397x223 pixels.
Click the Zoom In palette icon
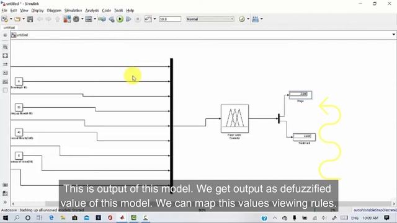tap(5, 47)
